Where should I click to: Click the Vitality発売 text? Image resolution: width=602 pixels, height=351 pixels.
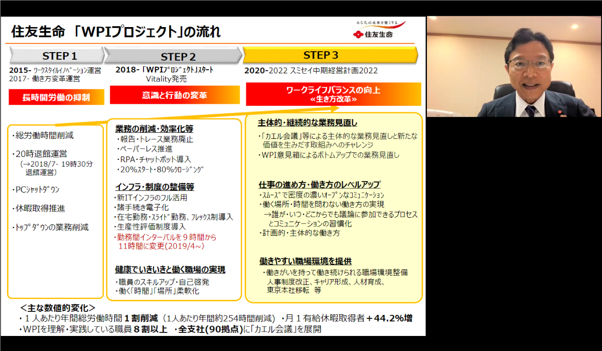[166, 79]
